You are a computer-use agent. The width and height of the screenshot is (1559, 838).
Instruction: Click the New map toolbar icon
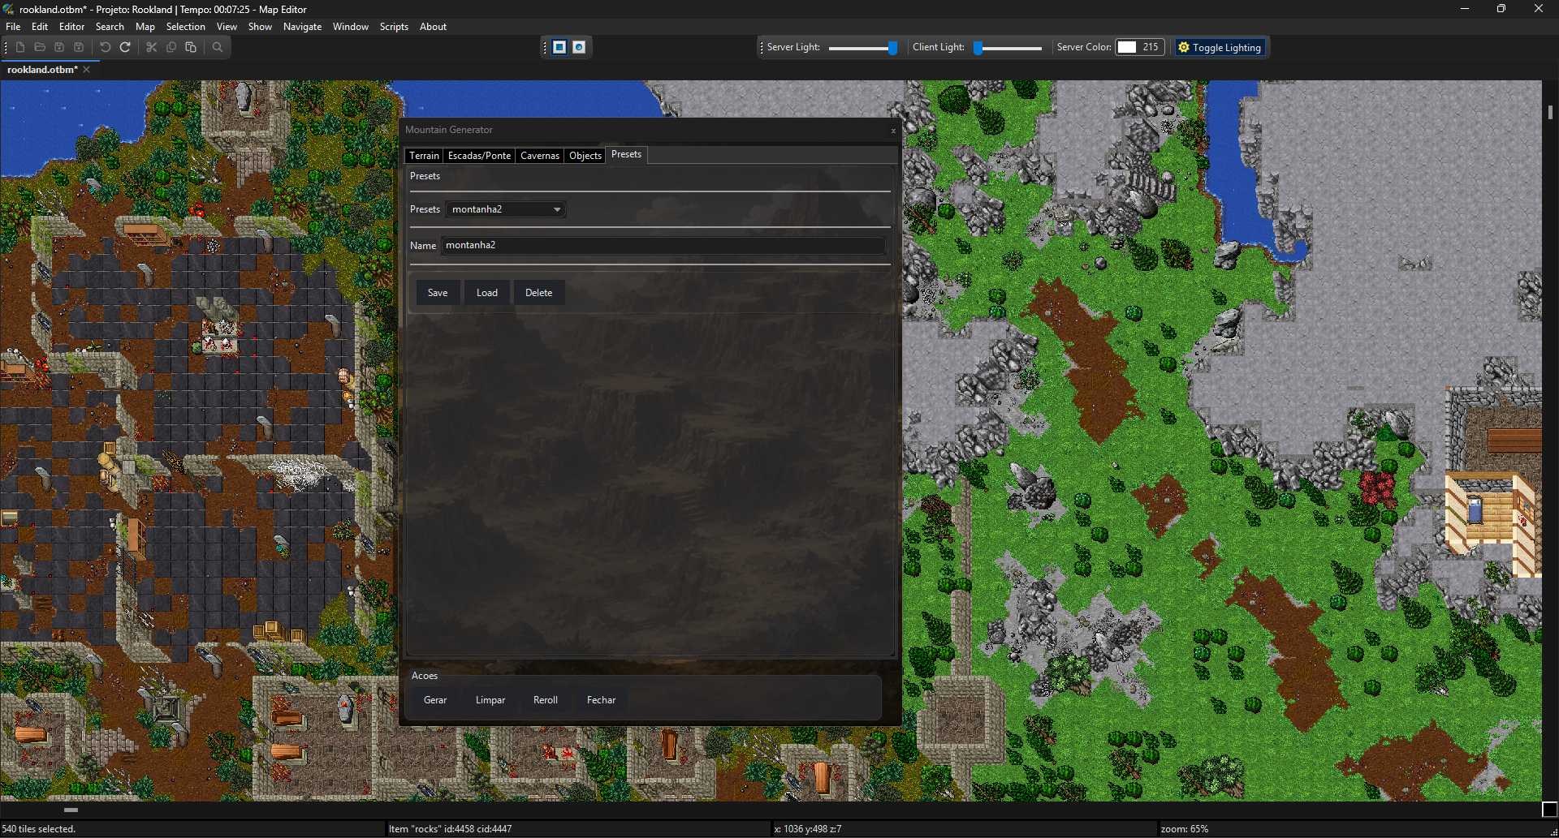(x=20, y=47)
